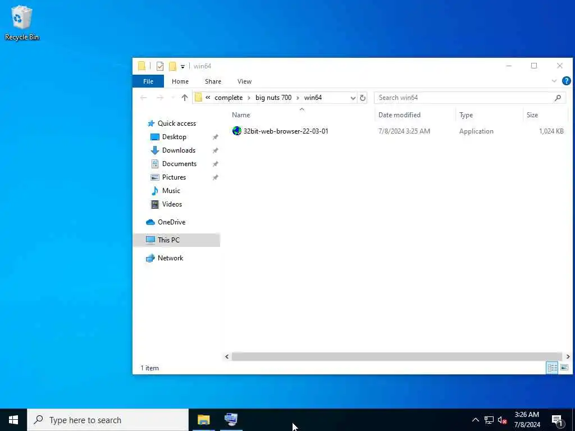This screenshot has height=431, width=575.
Task: Open the Recent locations dropdown arrow
Action: [173, 98]
